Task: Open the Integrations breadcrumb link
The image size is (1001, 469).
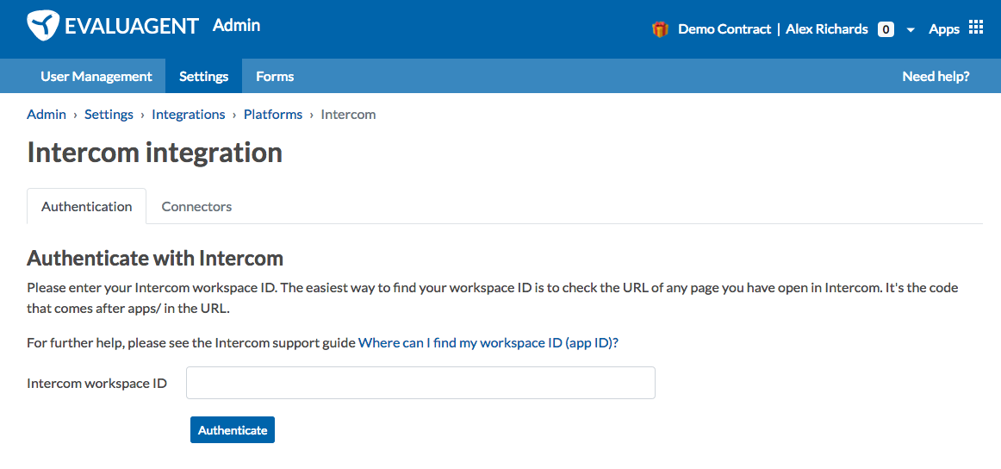Action: (x=189, y=115)
